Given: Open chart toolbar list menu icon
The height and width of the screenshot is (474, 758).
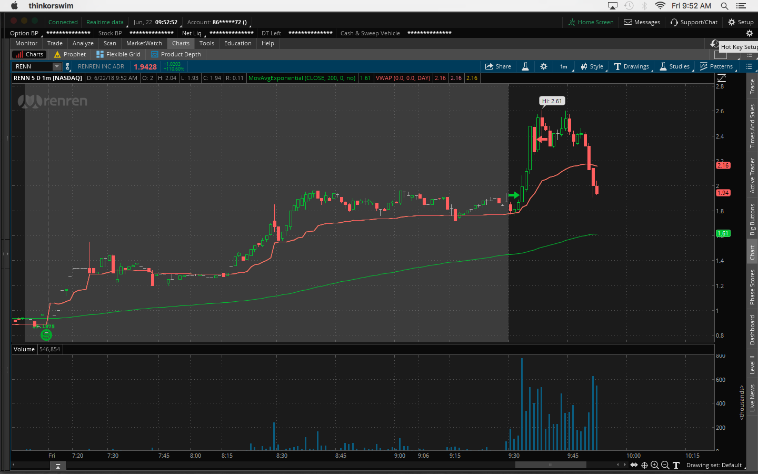Looking at the screenshot, I should tap(749, 66).
